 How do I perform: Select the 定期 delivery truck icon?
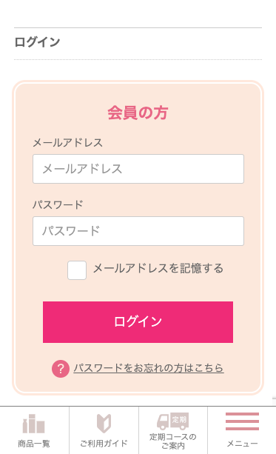[172, 421]
